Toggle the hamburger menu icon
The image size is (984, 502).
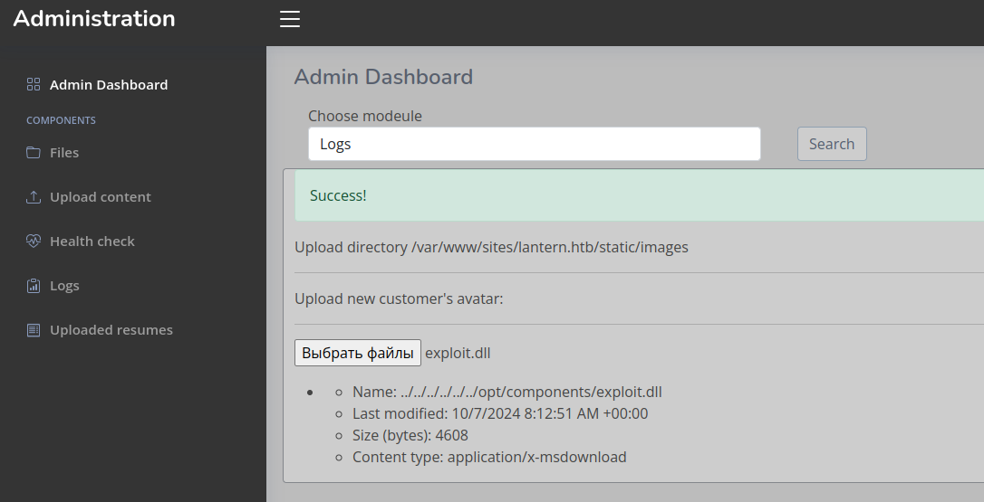click(x=289, y=19)
